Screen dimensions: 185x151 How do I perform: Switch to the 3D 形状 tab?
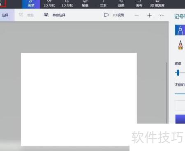coord(67,4)
